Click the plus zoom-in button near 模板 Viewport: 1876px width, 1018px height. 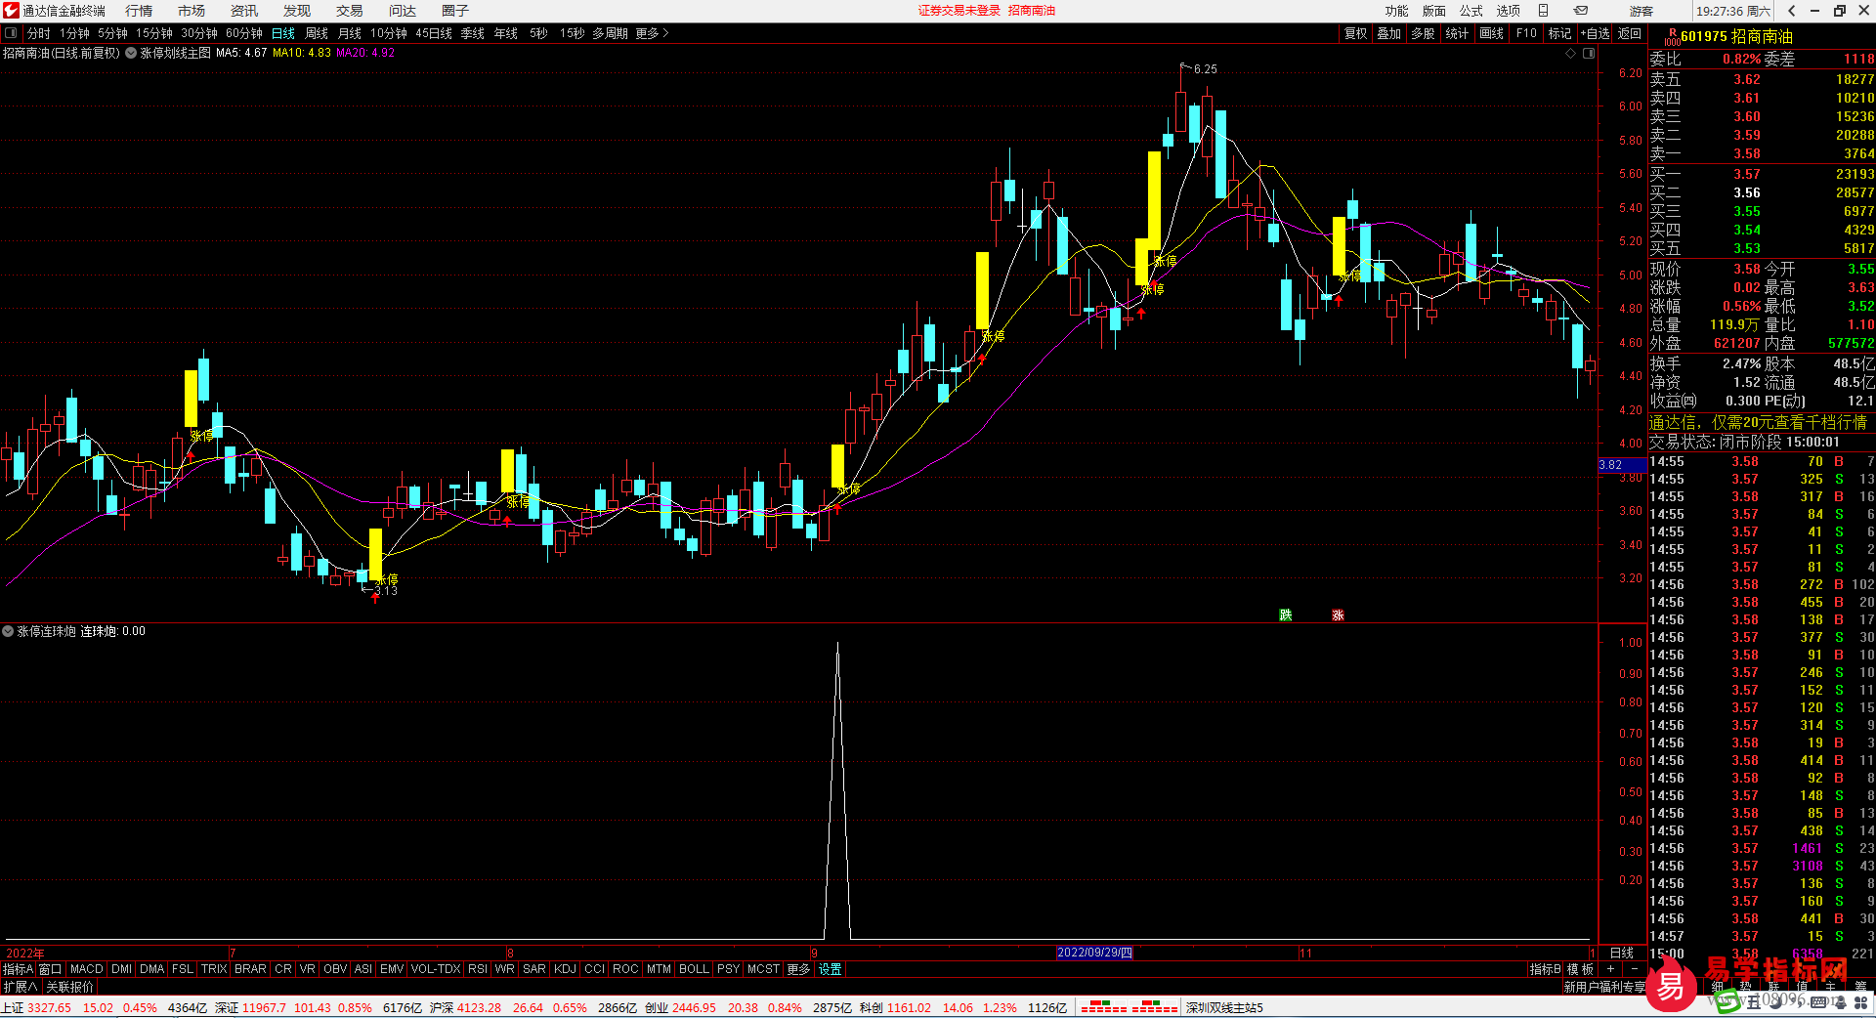tap(1610, 969)
